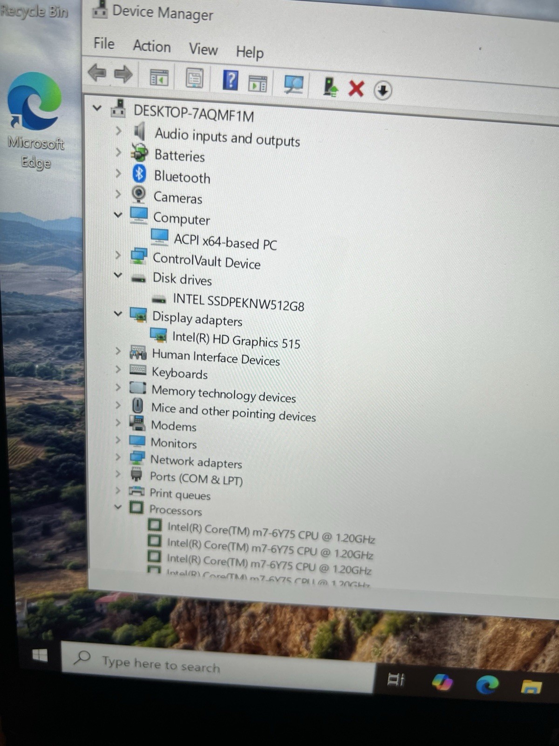Expand the ControlVault Device chevron
Image resolution: width=559 pixels, height=746 pixels.
click(x=118, y=255)
